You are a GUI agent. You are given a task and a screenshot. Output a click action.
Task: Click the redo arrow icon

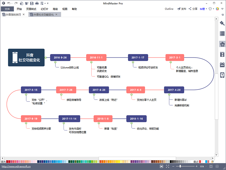pos(16,3)
